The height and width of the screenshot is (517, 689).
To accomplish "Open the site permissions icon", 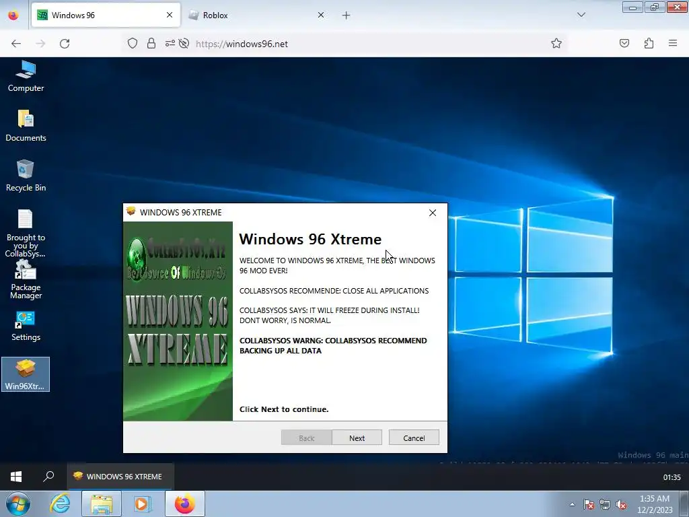I will (x=170, y=43).
